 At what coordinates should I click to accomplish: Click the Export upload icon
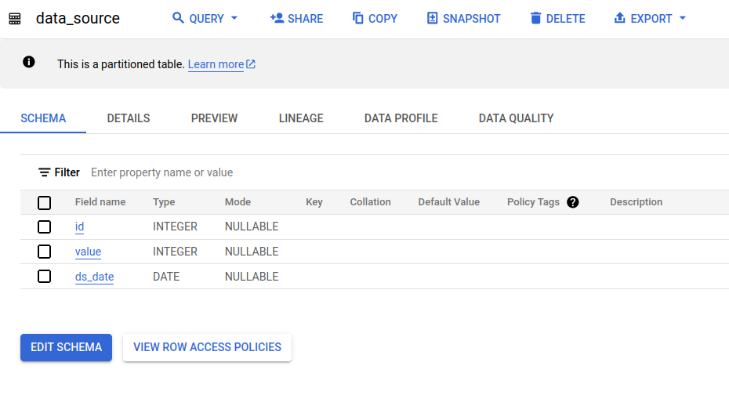pos(620,18)
